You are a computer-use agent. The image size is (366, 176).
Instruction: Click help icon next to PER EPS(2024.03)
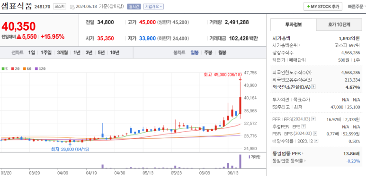point(313,119)
